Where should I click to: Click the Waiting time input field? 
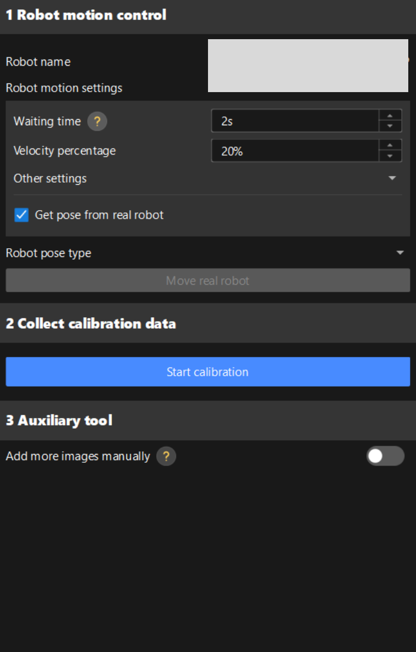pos(295,121)
